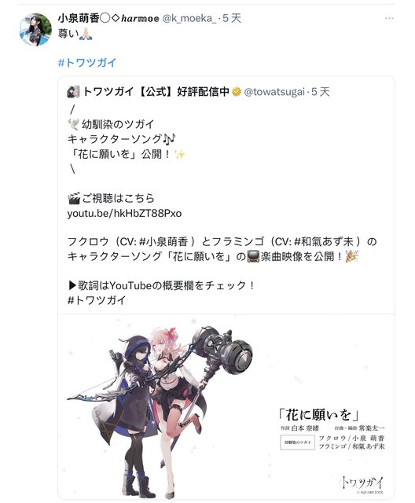Open the youtu.be/hkHbZT88Pxo link
This screenshot has height=503, width=415.
124,213
